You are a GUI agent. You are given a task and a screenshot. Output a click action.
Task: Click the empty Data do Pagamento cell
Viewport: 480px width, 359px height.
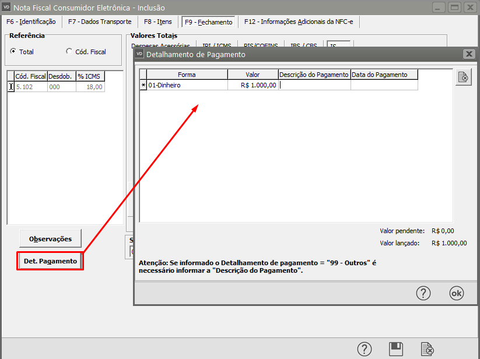[x=384, y=85]
